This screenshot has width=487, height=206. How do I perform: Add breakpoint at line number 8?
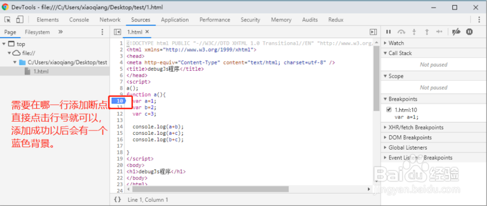[x=121, y=88]
